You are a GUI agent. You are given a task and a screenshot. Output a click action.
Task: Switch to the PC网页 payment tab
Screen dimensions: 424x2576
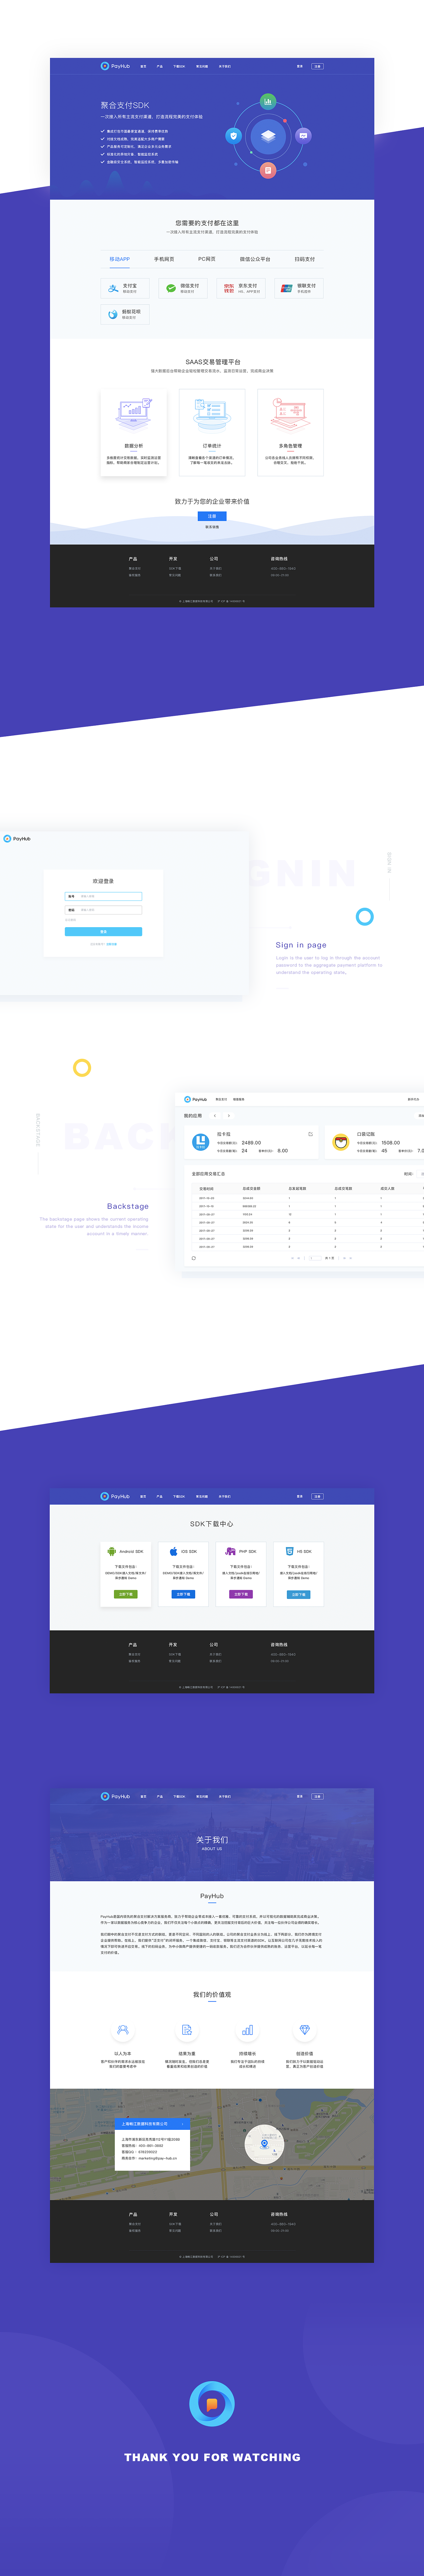[207, 259]
